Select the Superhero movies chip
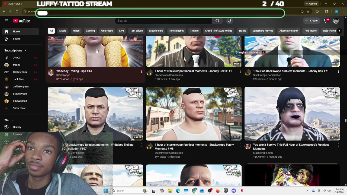347x195 pixels. [263, 31]
